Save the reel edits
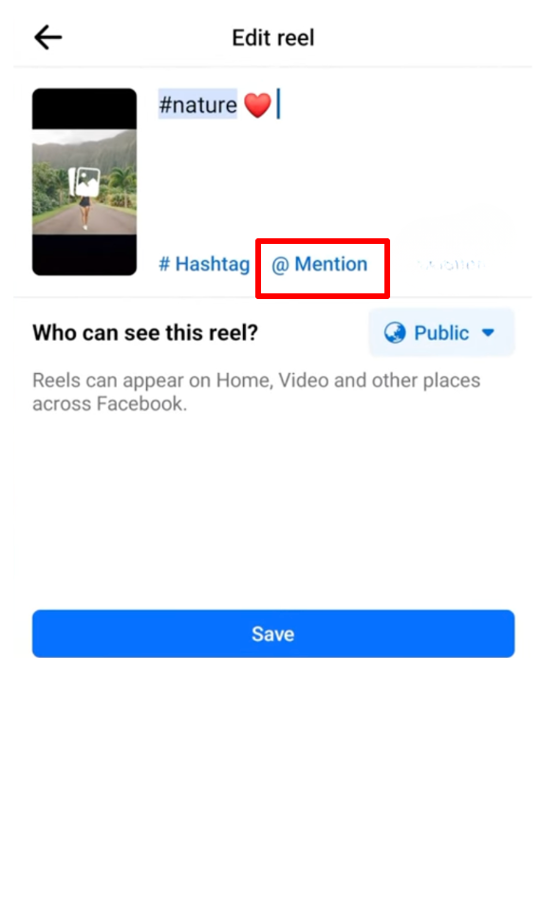 coord(273,634)
